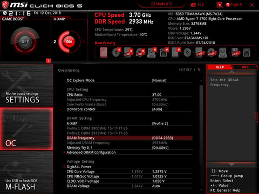Screen dimensions: 259x194
Task: Select the legacy USB CD/DVD boot icon
Action: coord(211,53)
